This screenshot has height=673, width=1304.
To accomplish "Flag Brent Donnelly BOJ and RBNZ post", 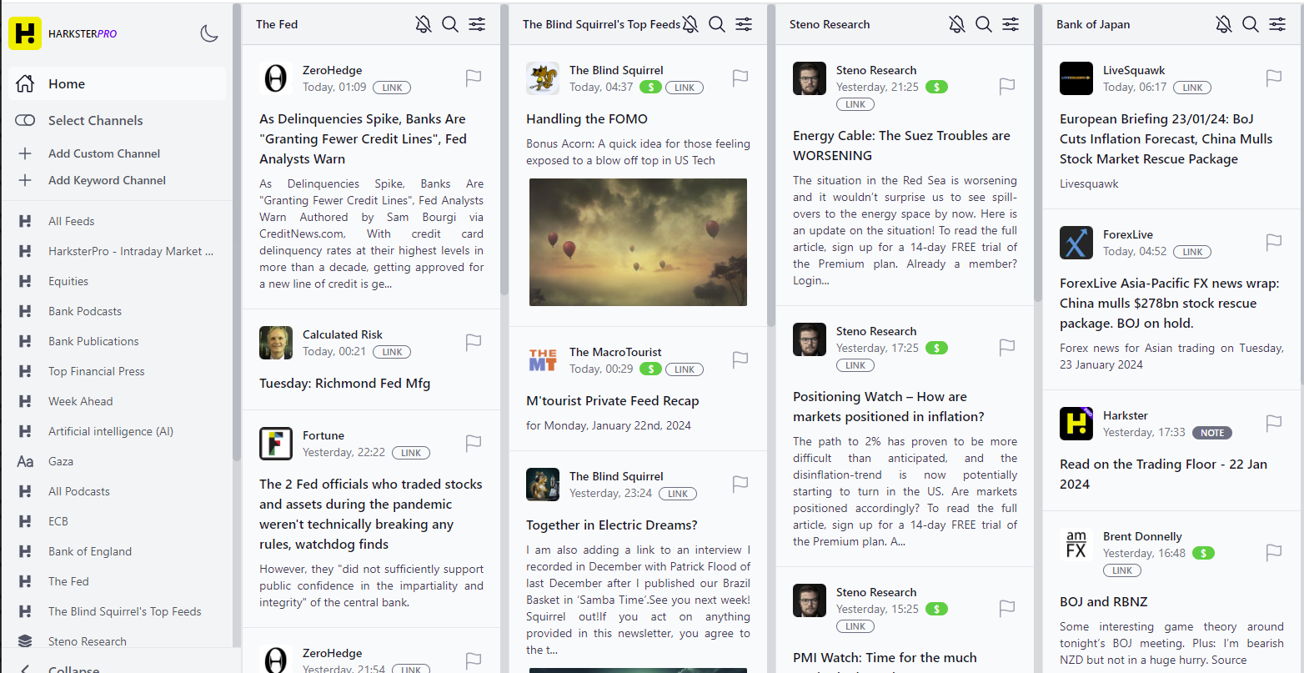I will pyautogui.click(x=1274, y=552).
